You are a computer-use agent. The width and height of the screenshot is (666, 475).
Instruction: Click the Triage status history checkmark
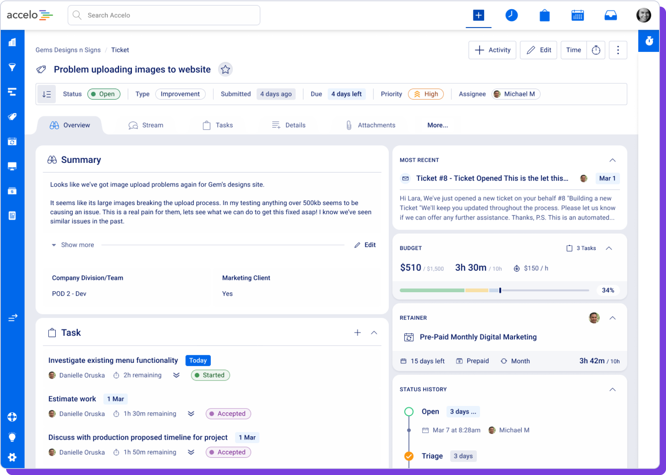point(409,456)
